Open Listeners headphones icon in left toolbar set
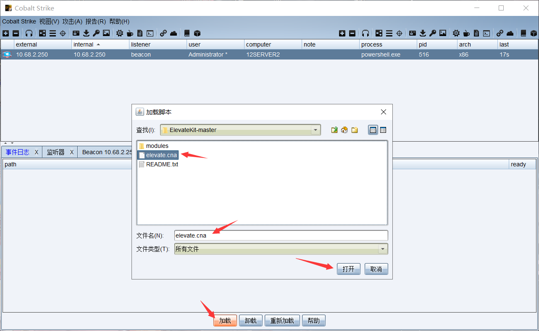Image resolution: width=539 pixels, height=331 pixels. (29, 33)
